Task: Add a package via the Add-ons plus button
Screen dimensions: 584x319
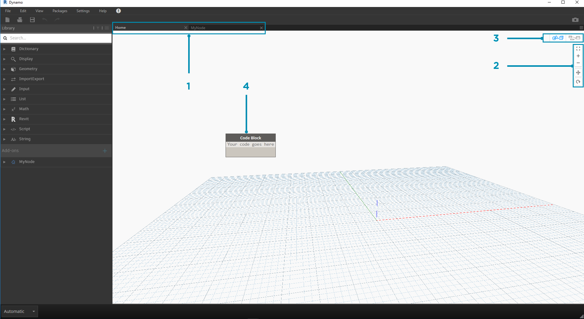Action: (x=105, y=151)
